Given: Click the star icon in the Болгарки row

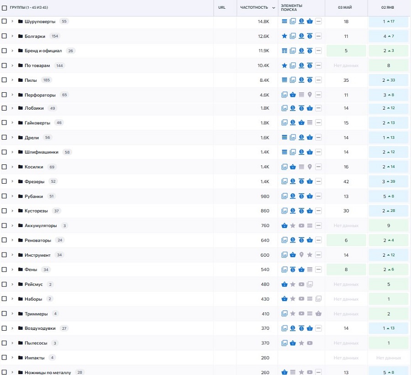Looking at the screenshot, I should [285, 36].
